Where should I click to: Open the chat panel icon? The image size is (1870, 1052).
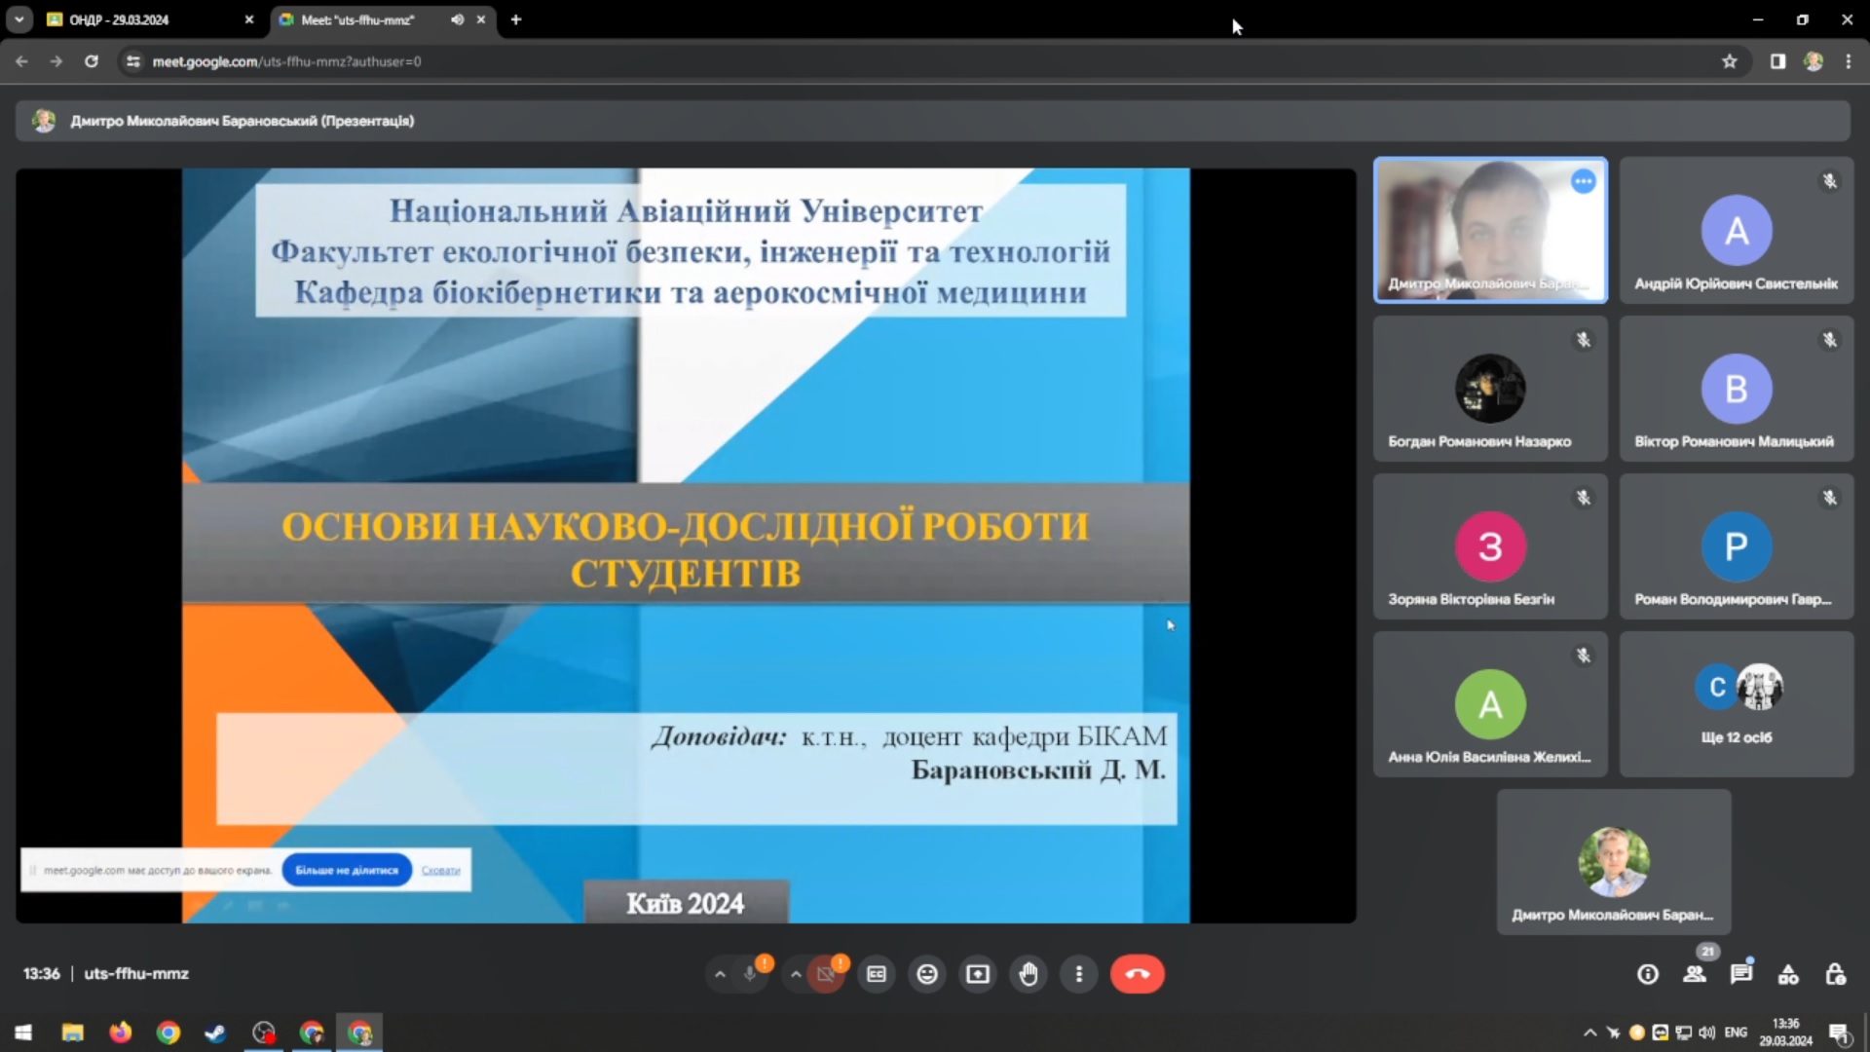[1740, 974]
